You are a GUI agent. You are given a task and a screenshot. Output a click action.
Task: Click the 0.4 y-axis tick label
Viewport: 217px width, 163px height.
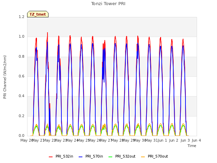coord(21,96)
